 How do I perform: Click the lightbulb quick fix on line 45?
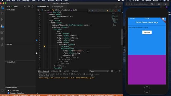point(45,46)
